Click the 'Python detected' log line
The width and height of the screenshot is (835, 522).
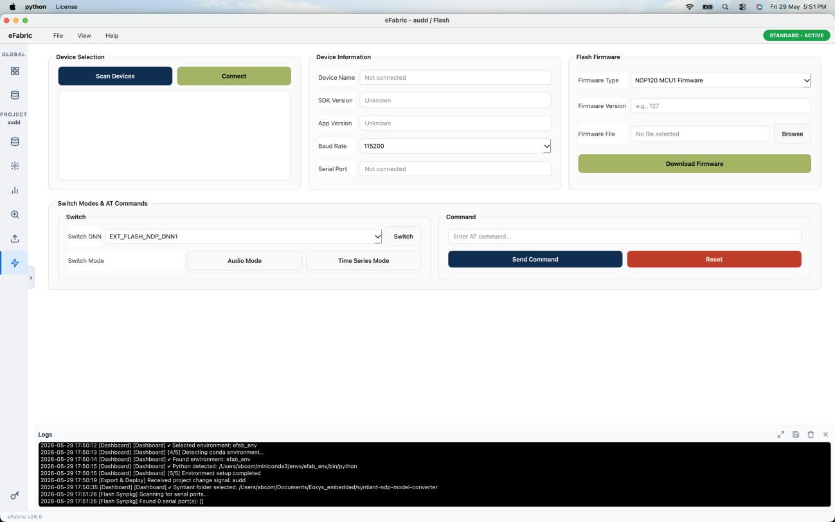click(x=199, y=466)
